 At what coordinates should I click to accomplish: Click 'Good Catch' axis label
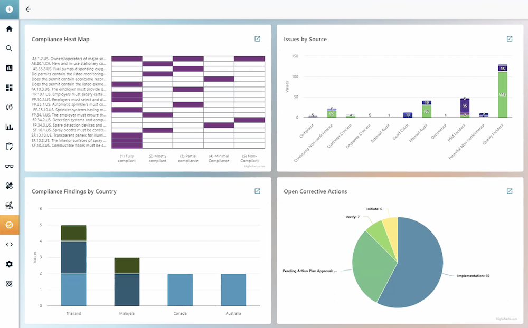pos(400,131)
